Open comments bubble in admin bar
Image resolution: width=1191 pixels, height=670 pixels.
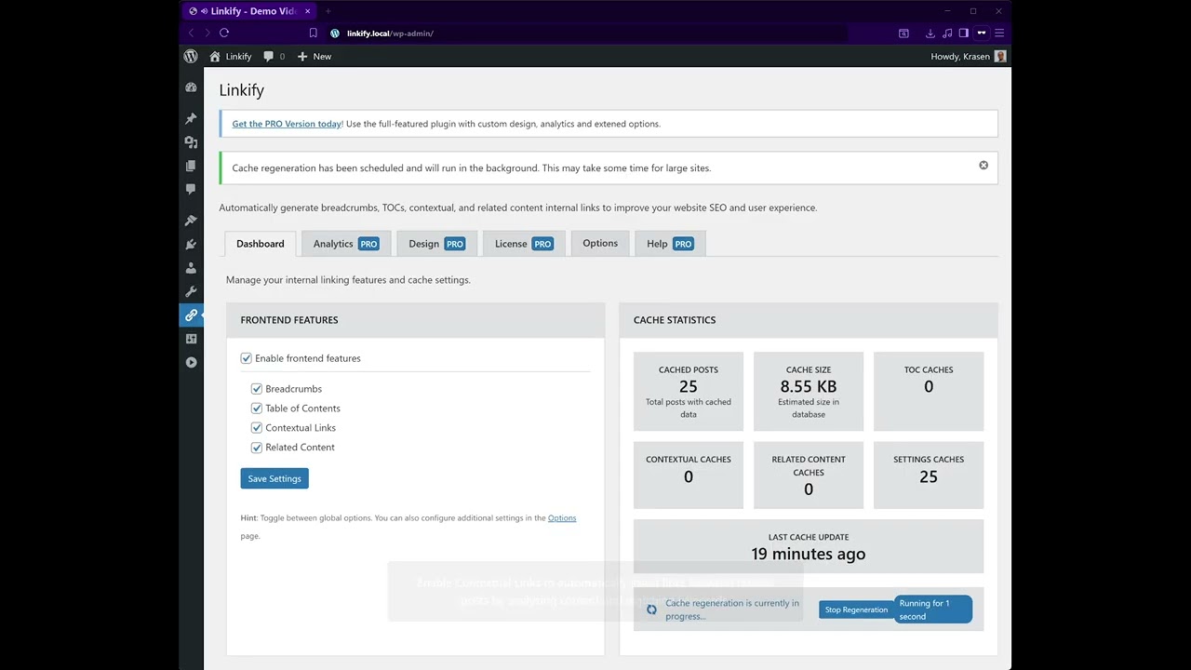tap(274, 56)
